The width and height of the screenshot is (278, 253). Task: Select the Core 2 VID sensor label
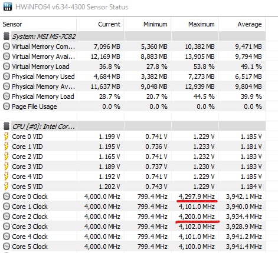pos(27,157)
